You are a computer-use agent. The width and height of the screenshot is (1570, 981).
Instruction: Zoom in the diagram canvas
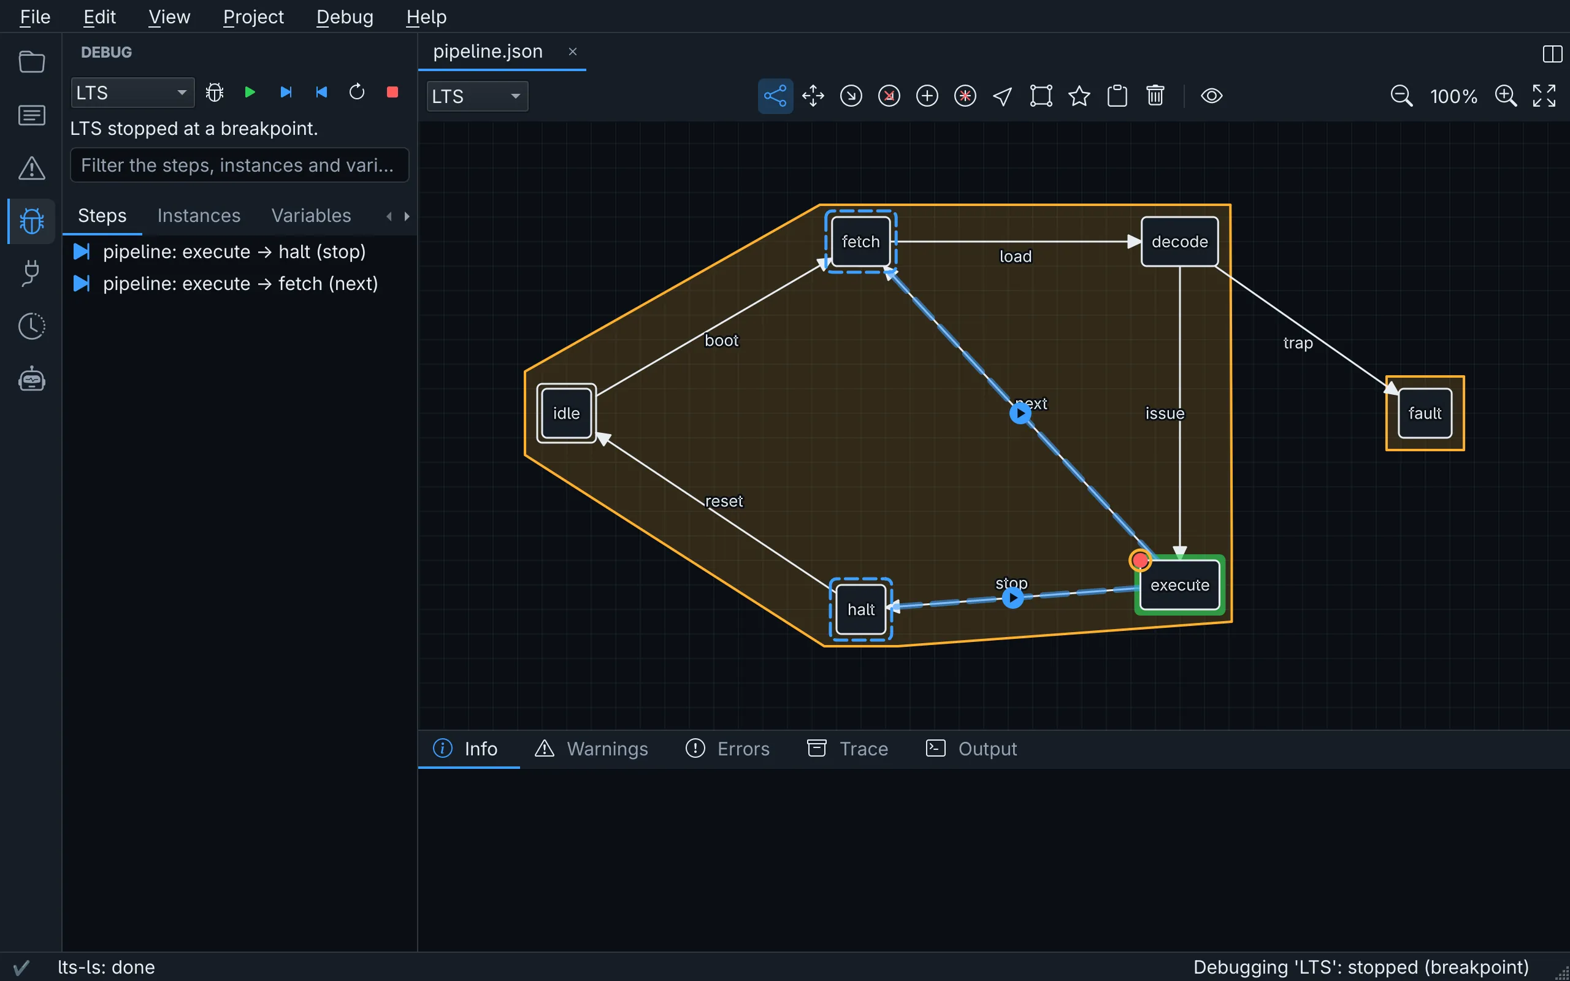(x=1506, y=96)
